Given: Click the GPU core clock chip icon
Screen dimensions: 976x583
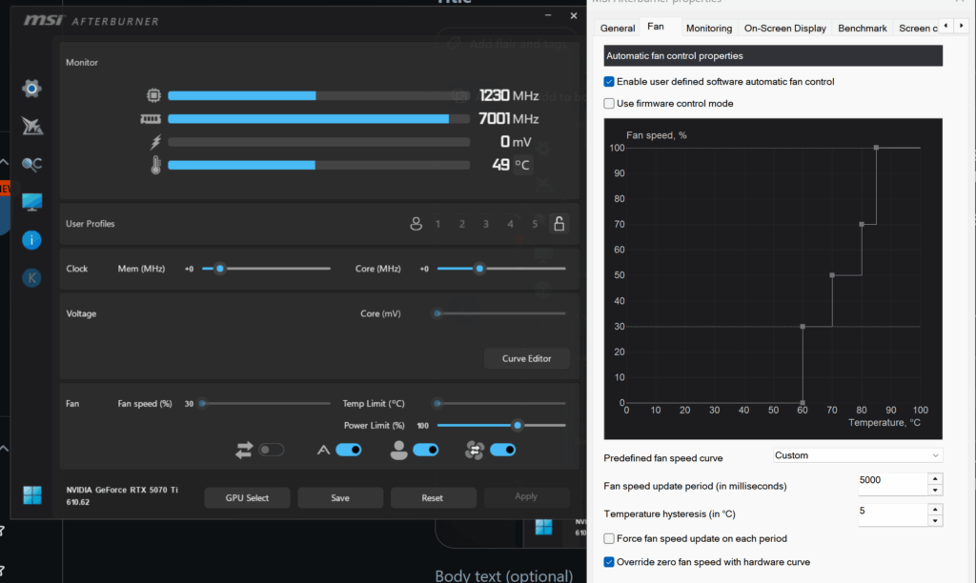Looking at the screenshot, I should (x=153, y=95).
